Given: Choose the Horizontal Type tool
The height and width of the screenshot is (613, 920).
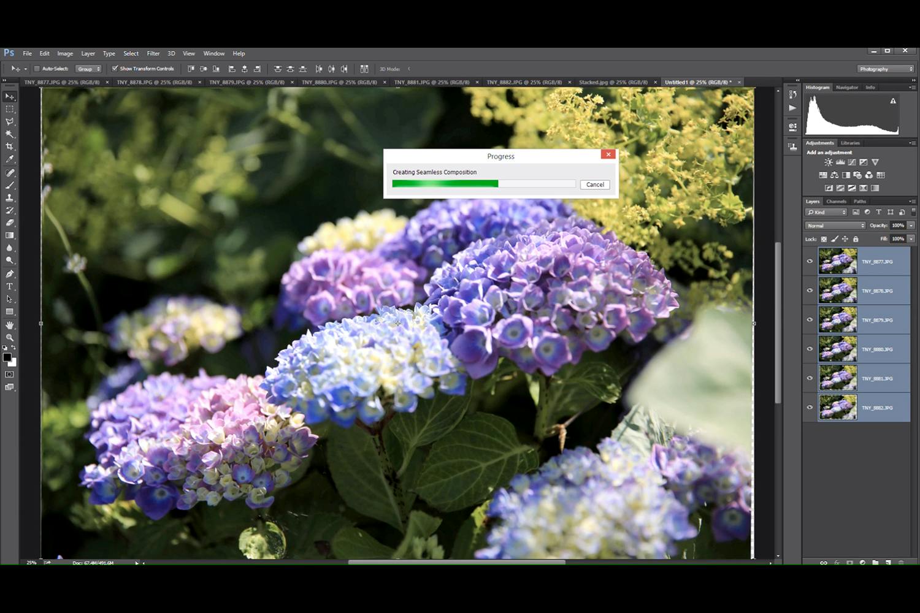Looking at the screenshot, I should click(10, 287).
